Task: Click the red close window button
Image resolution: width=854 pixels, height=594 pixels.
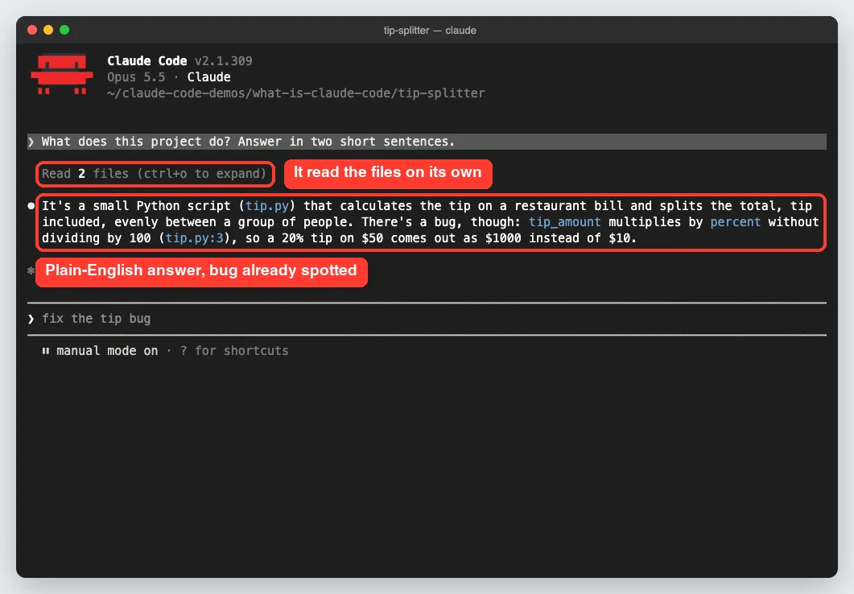Action: [32, 30]
